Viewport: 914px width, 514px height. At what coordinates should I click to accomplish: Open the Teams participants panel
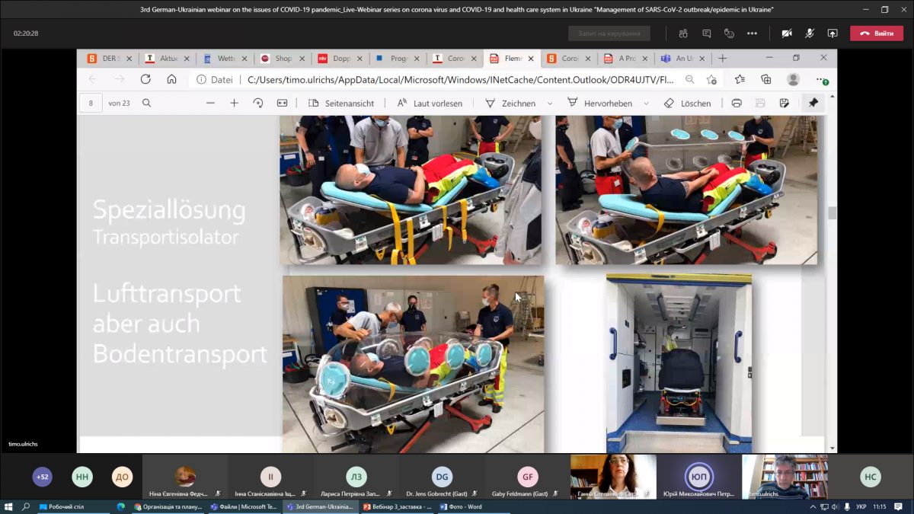[683, 34]
